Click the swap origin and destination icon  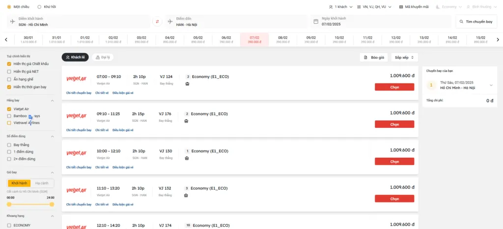[x=157, y=21]
